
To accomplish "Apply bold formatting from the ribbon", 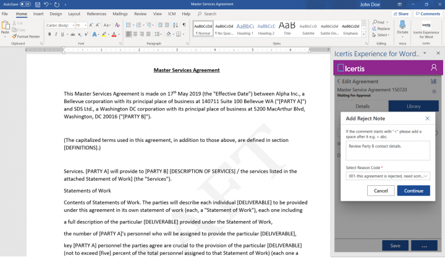I will tap(49, 35).
